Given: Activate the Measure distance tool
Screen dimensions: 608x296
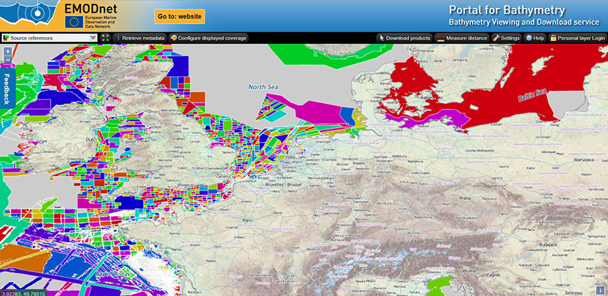Looking at the screenshot, I should pos(462,38).
